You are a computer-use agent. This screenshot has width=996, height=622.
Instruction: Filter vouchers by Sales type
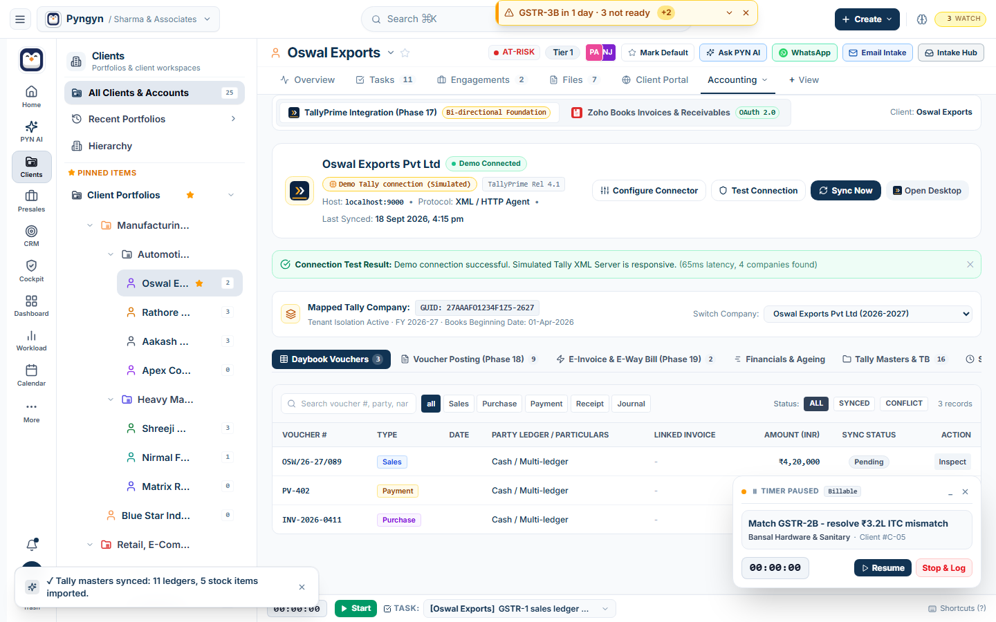(x=459, y=404)
